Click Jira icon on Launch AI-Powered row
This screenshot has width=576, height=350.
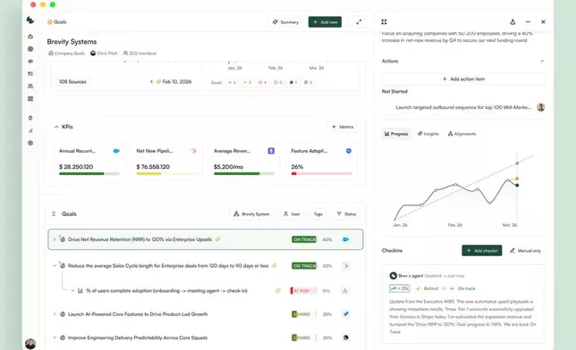point(345,314)
